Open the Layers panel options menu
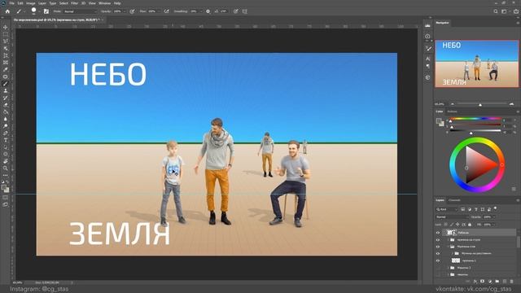This screenshot has width=521, height=293. (518, 200)
